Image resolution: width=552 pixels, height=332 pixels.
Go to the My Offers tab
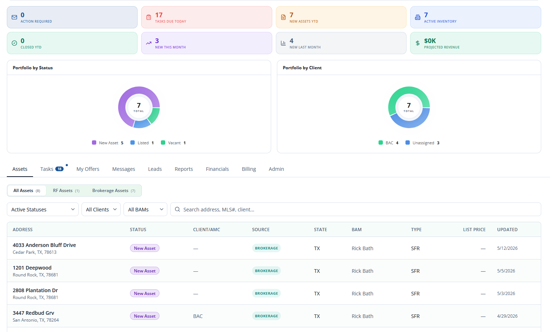88,169
